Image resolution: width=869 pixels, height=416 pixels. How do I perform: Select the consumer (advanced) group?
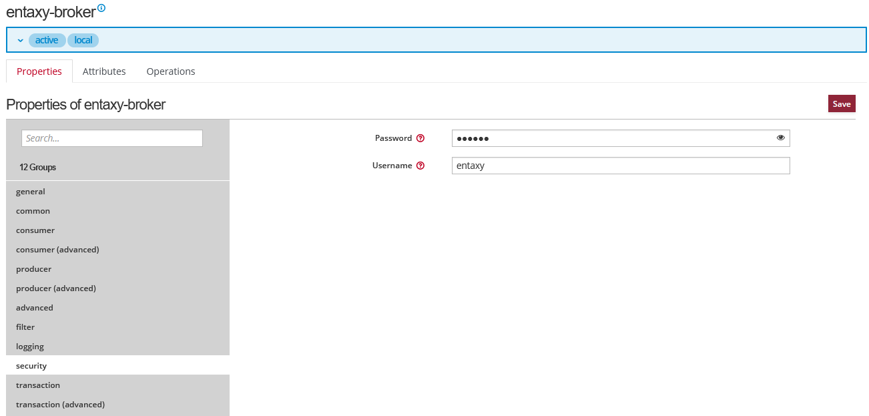tap(57, 250)
